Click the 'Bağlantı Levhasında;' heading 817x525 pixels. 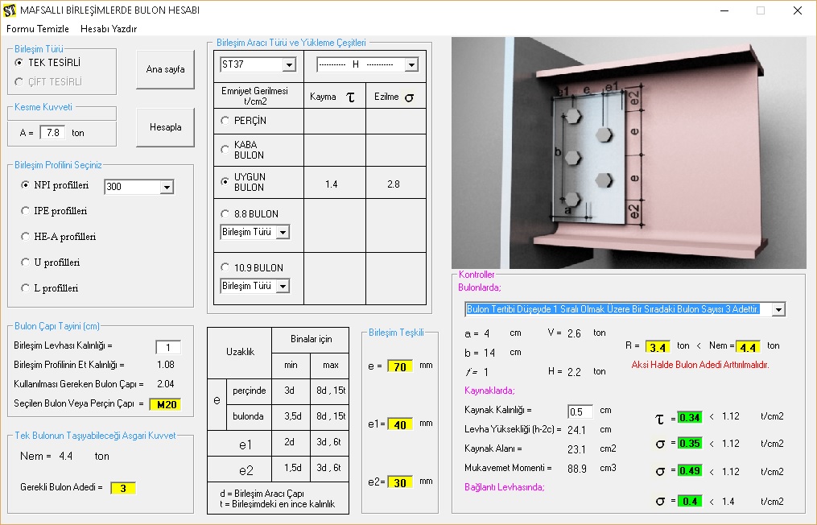point(505,487)
